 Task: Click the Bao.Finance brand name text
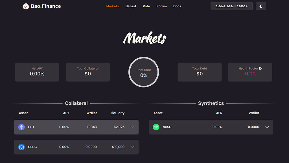(x=46, y=6)
